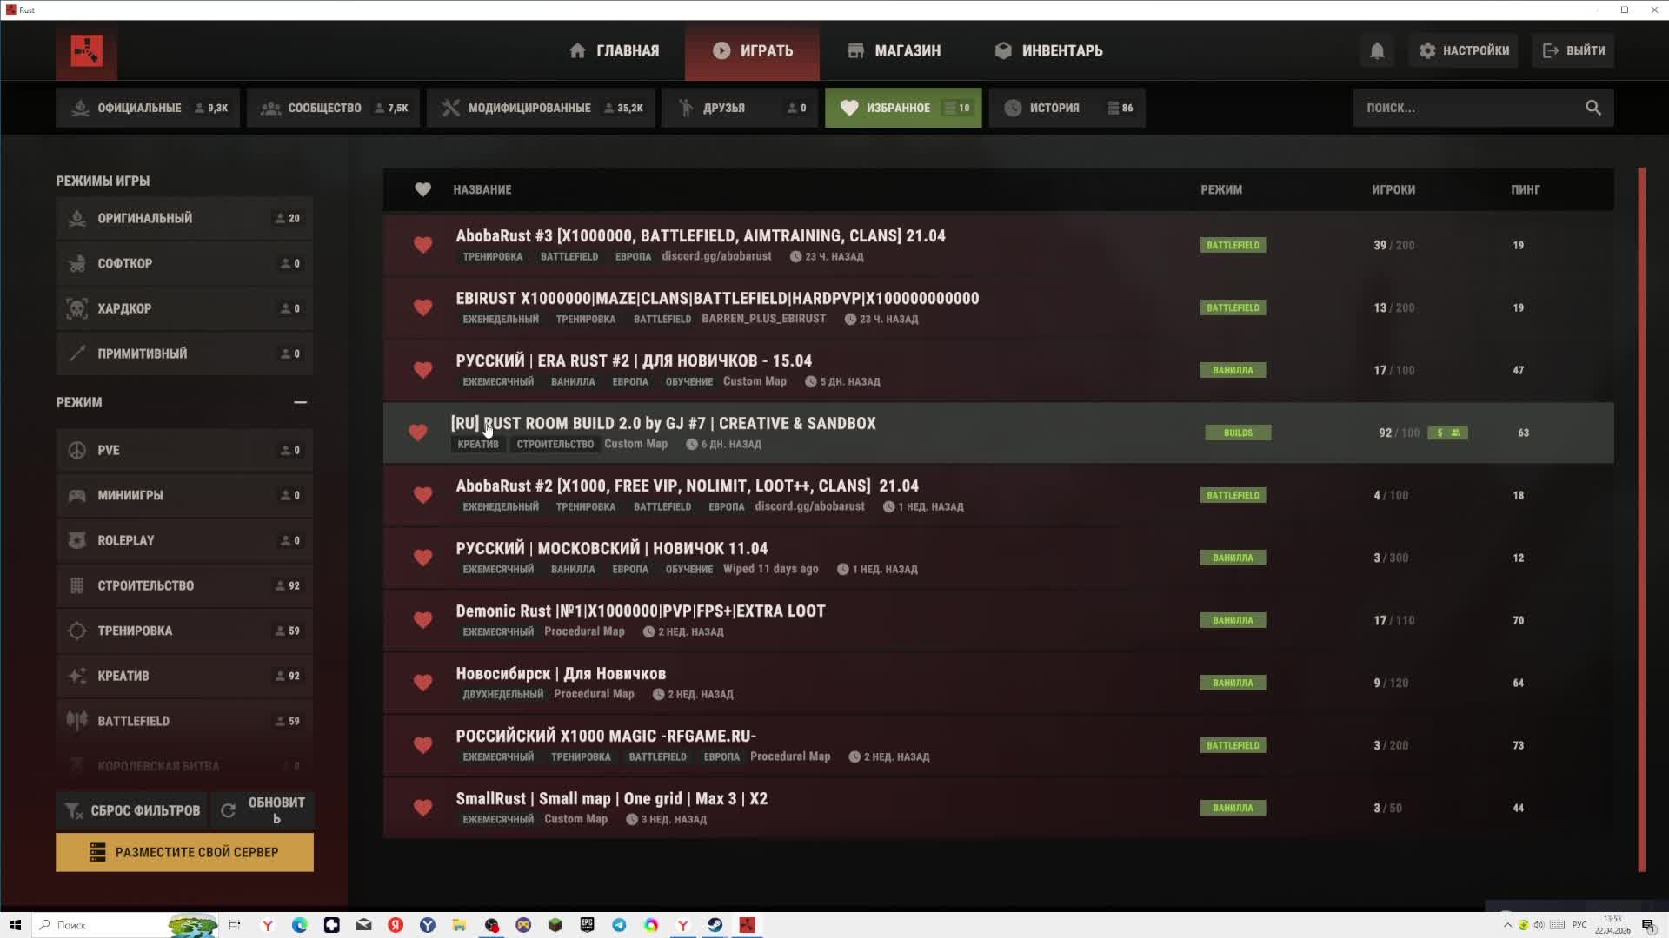Click the Выйти exit button
This screenshot has width=1669, height=938.
(x=1573, y=50)
